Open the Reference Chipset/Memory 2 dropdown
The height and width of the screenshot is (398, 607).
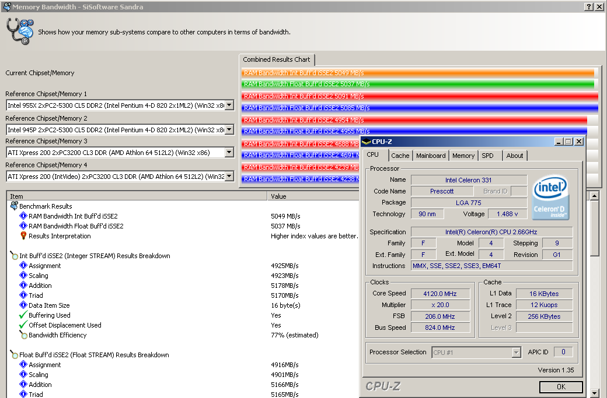[x=229, y=129]
